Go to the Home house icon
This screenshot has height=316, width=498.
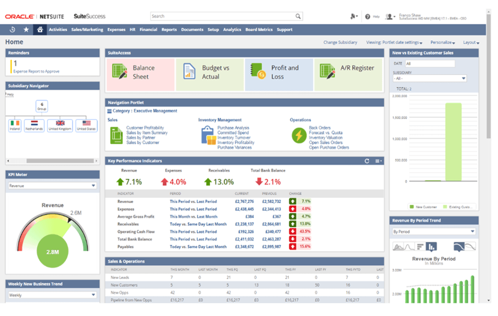coord(40,30)
